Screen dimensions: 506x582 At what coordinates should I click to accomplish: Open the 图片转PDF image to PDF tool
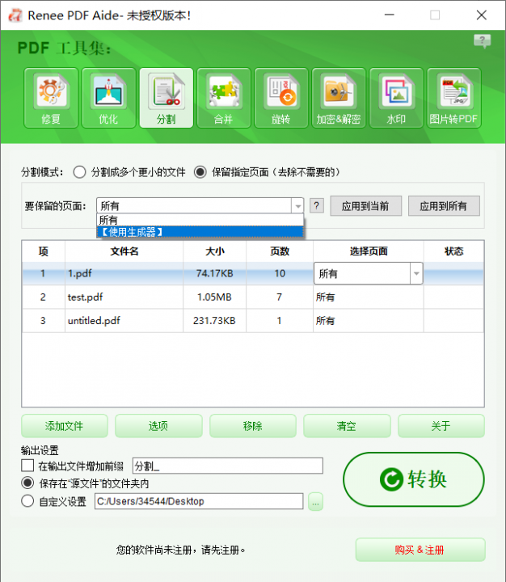click(x=454, y=98)
